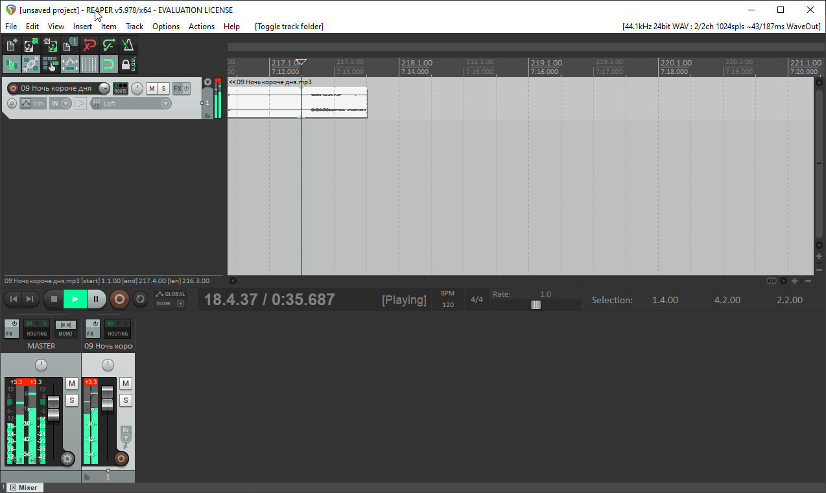Click the red Undo arrow icon
Viewport: 826px width, 493px height.
pyautogui.click(x=89, y=45)
